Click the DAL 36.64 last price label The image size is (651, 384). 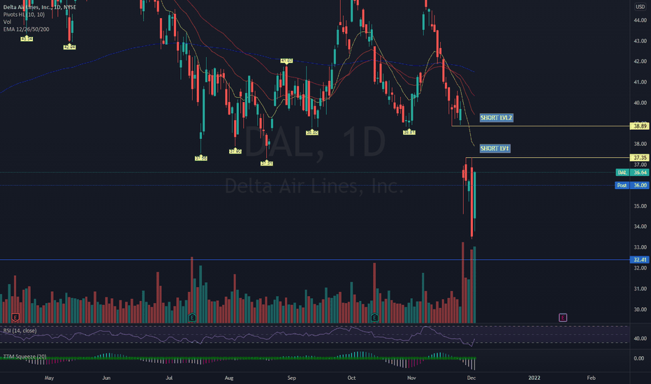tap(632, 172)
